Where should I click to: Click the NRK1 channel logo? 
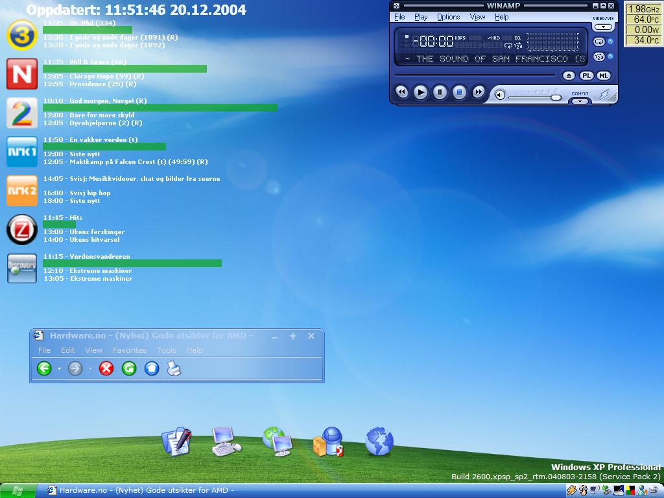click(x=22, y=152)
